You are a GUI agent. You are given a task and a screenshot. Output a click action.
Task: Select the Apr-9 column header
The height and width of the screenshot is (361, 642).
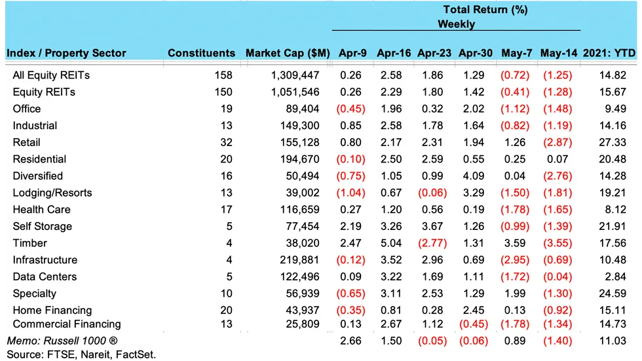pyautogui.click(x=352, y=53)
